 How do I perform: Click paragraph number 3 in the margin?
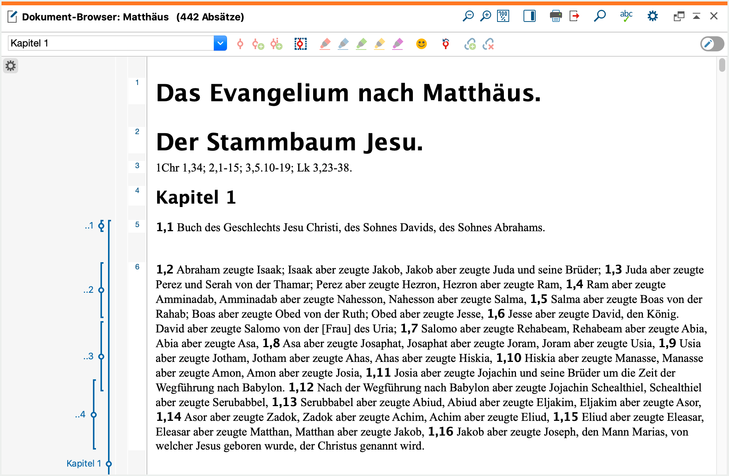(x=137, y=166)
